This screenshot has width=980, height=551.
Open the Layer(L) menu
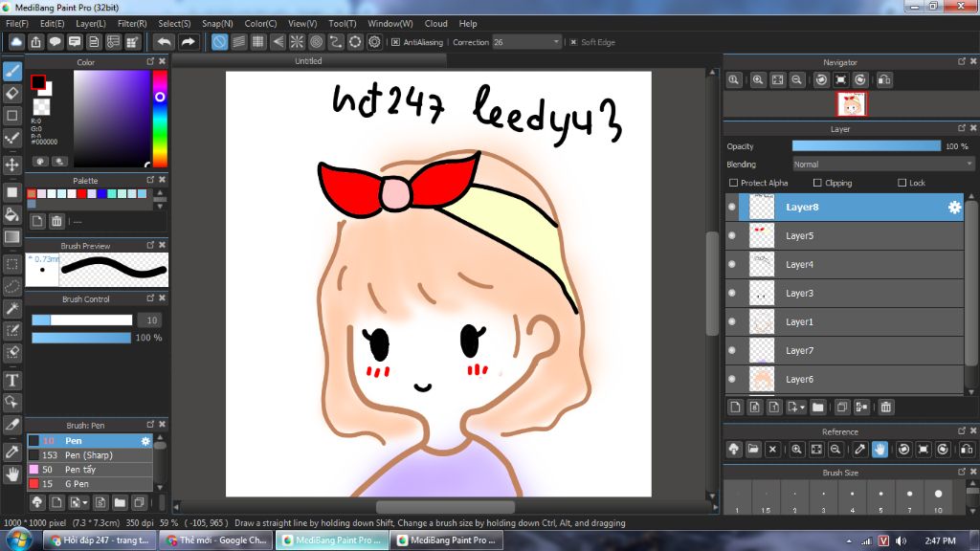click(x=91, y=24)
